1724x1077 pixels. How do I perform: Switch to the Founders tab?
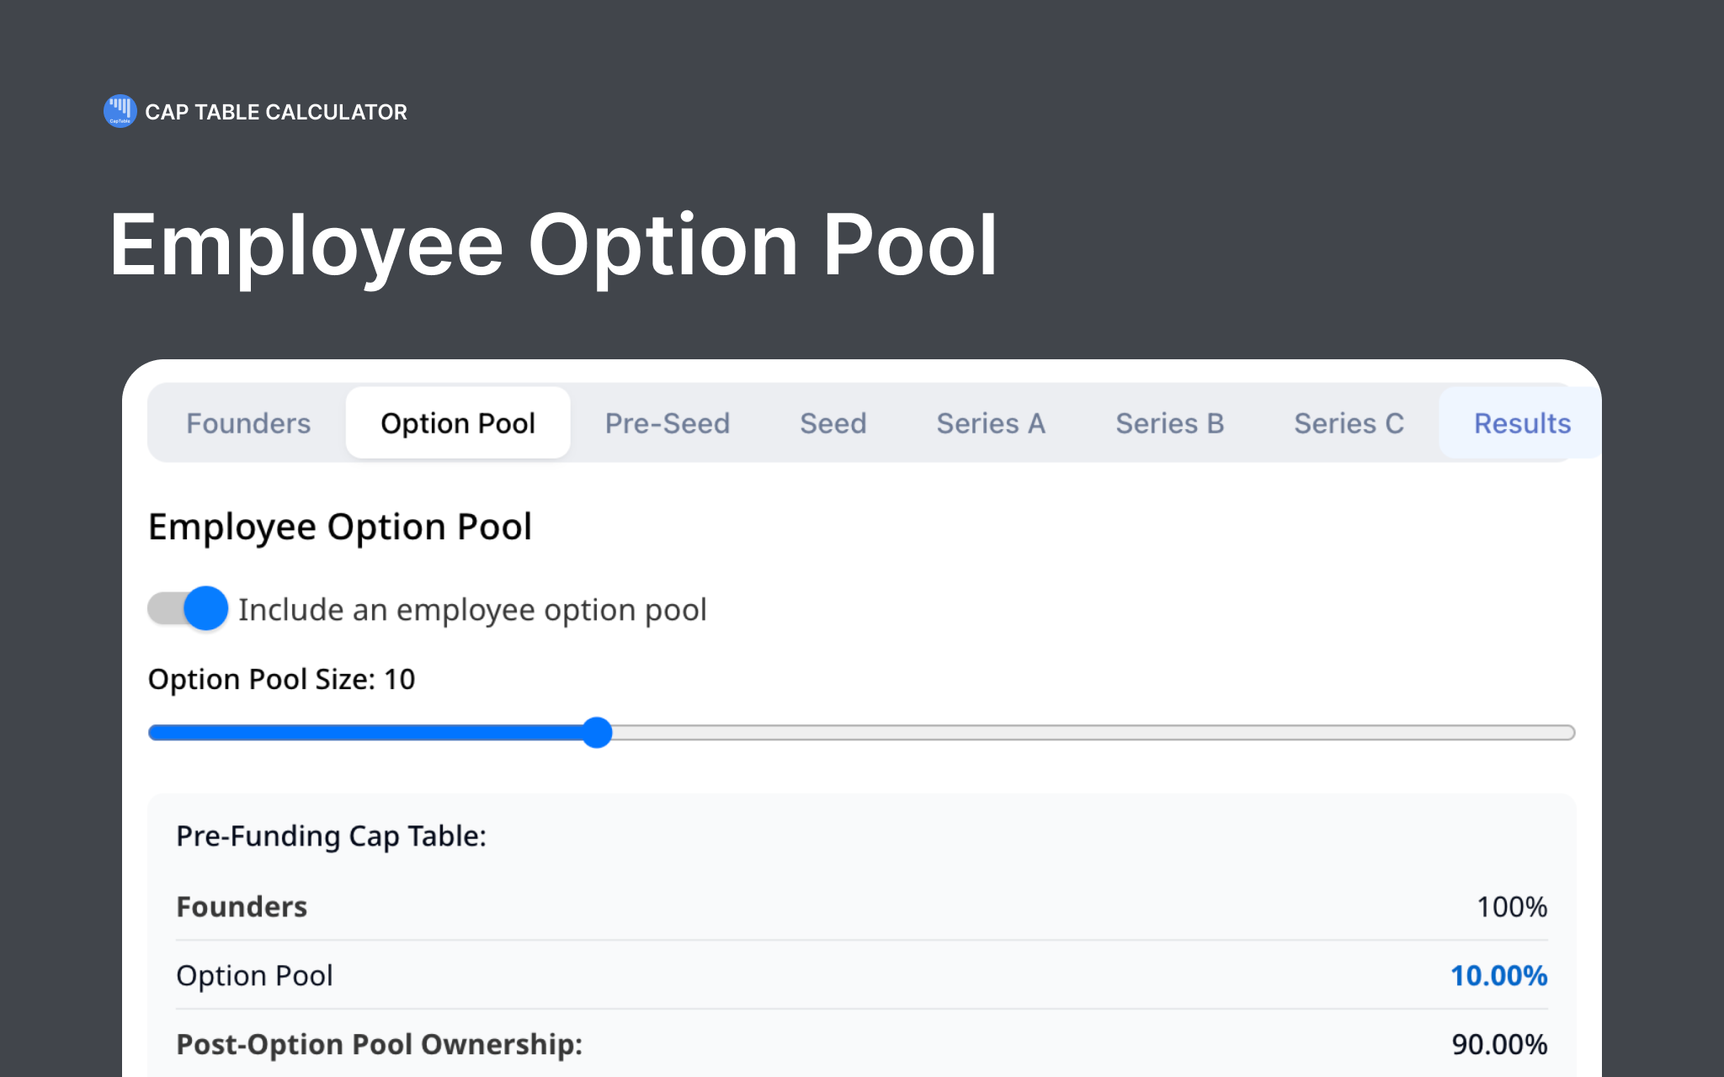(247, 423)
